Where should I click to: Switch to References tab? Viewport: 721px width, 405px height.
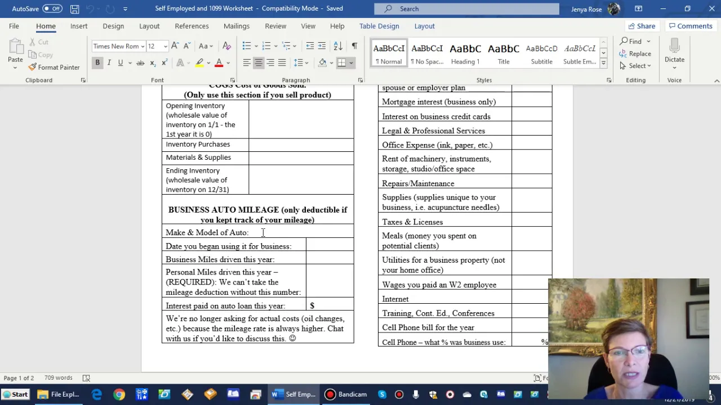(192, 26)
